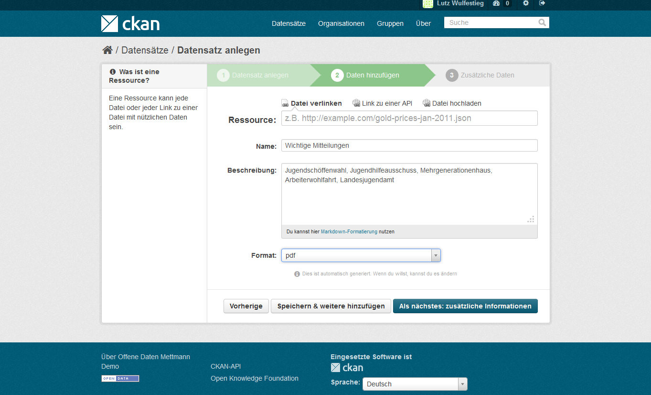
Task: Open the dashboard icon next to the username
Action: pyautogui.click(x=496, y=3)
